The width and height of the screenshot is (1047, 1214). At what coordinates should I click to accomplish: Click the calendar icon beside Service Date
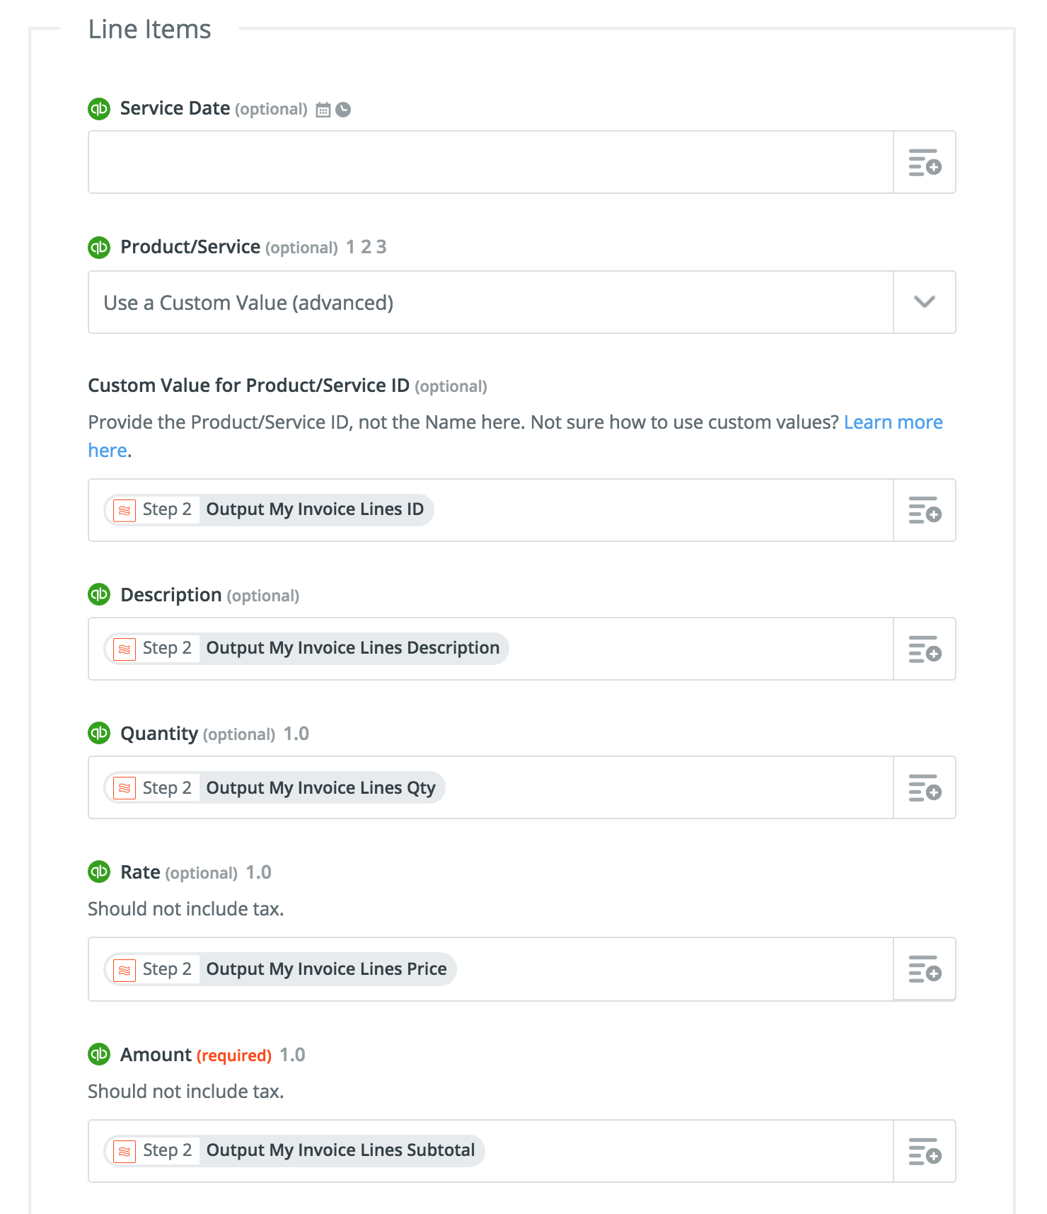click(x=323, y=110)
